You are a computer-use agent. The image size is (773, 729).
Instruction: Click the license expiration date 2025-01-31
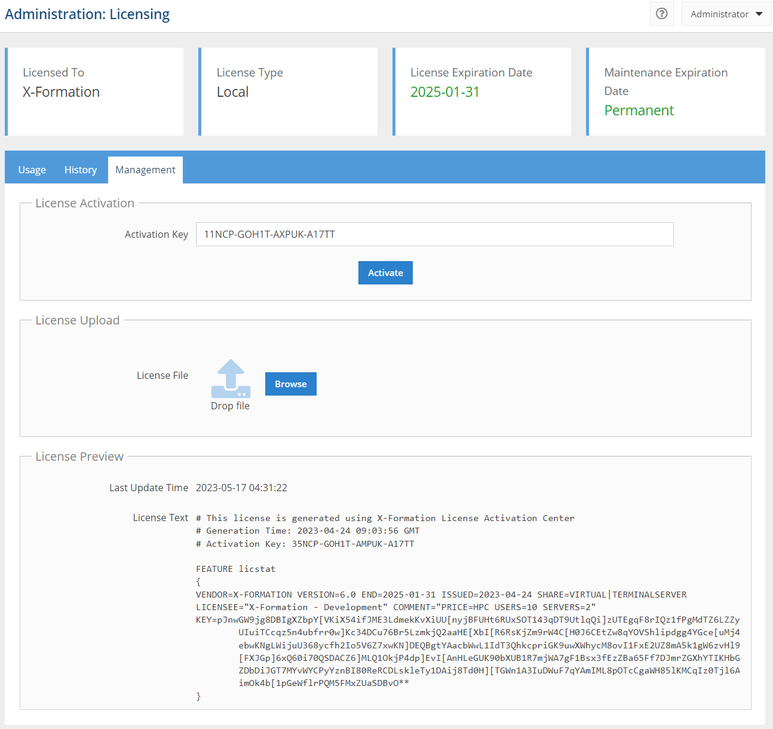pos(445,92)
